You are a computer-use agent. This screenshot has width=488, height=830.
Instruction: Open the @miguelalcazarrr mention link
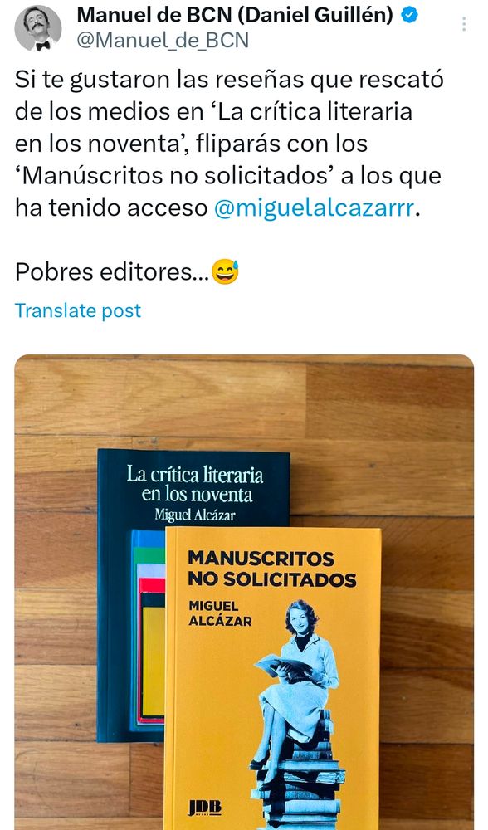pyautogui.click(x=314, y=207)
